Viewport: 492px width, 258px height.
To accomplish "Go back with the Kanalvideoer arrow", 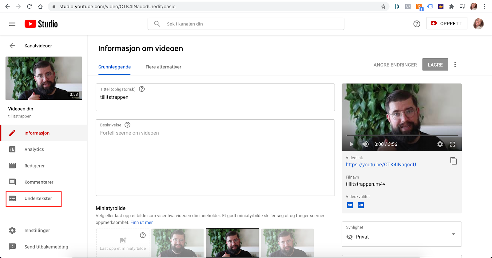I will point(12,46).
